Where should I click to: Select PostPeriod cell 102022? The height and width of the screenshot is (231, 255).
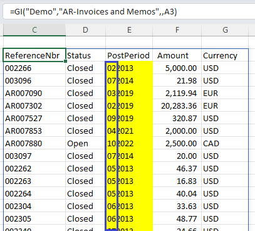tap(129, 143)
